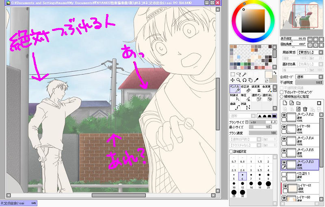Zoom in with plus button
Screen dimensions: 325x207
click(316, 39)
